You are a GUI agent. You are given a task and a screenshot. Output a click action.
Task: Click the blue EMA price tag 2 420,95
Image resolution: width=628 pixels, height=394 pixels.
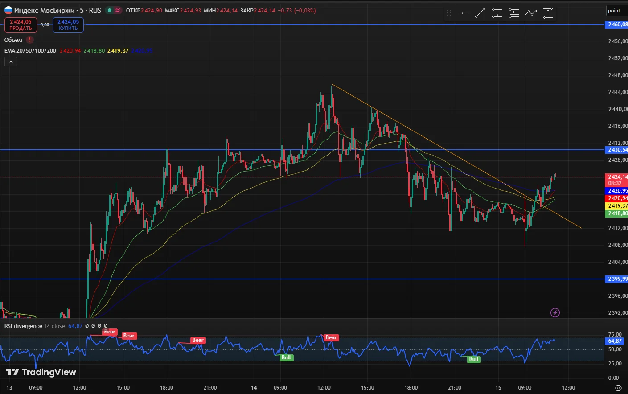point(617,191)
